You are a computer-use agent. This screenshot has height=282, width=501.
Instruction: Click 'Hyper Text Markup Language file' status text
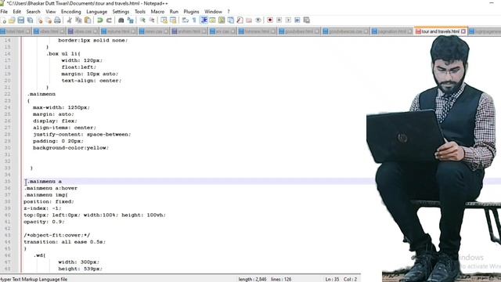[x=34, y=279]
